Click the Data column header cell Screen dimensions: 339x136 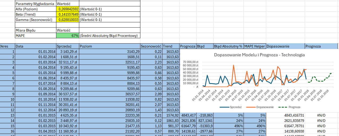tap(36, 46)
